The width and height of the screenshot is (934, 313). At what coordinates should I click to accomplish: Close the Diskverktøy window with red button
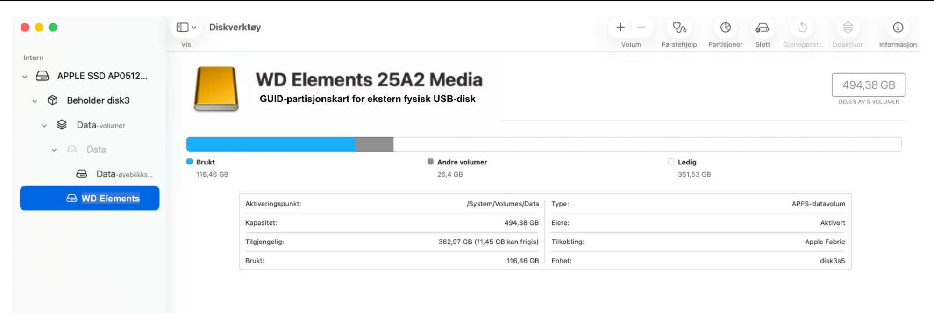[25, 28]
